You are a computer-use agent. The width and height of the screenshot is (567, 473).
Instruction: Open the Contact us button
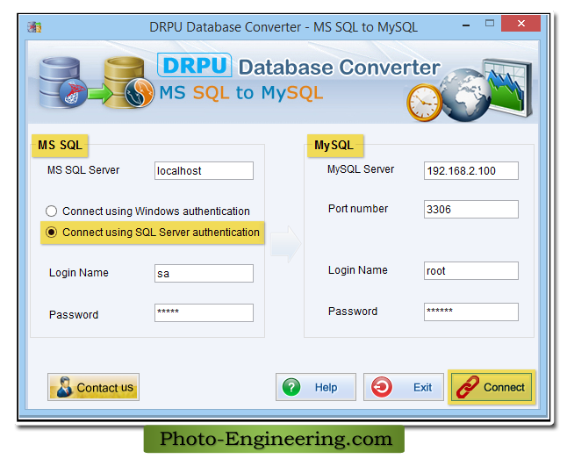click(x=93, y=387)
